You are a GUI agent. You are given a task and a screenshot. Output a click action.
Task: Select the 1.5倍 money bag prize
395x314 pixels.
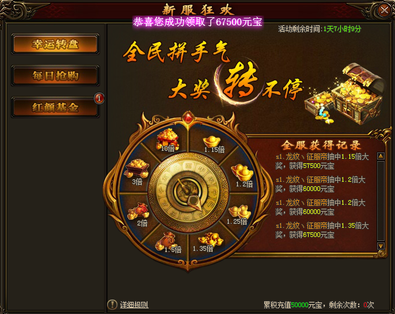coord(167,242)
